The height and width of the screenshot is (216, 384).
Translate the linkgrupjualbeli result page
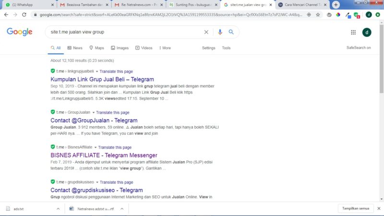tap(116, 72)
